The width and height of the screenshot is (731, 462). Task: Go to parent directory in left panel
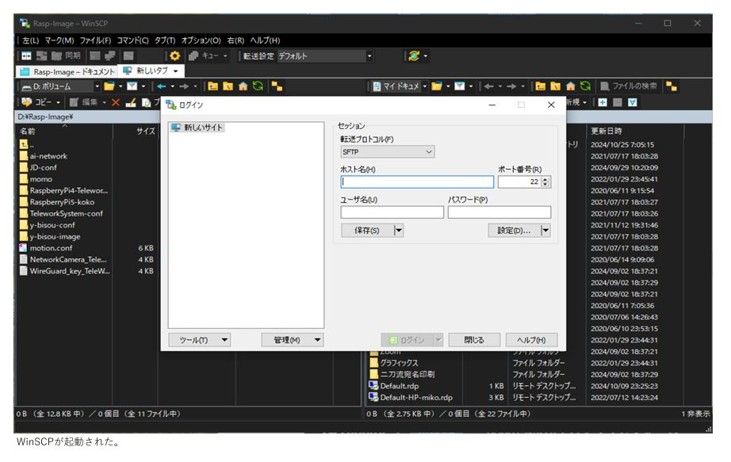tap(213, 86)
